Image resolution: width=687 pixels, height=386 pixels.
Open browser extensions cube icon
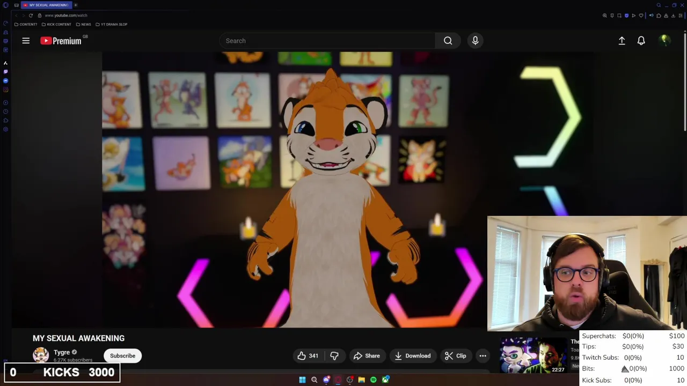pyautogui.click(x=659, y=16)
